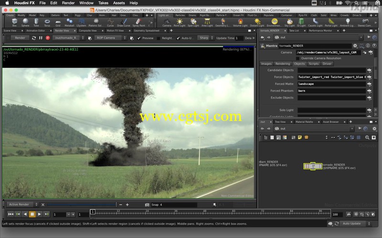
Task: Expand the network pane out path dropdown
Action: click(x=352, y=129)
